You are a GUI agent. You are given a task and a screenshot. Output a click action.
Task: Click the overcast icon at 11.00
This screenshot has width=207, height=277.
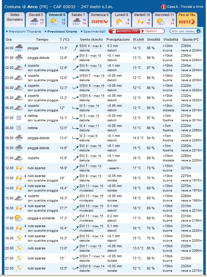19,158
